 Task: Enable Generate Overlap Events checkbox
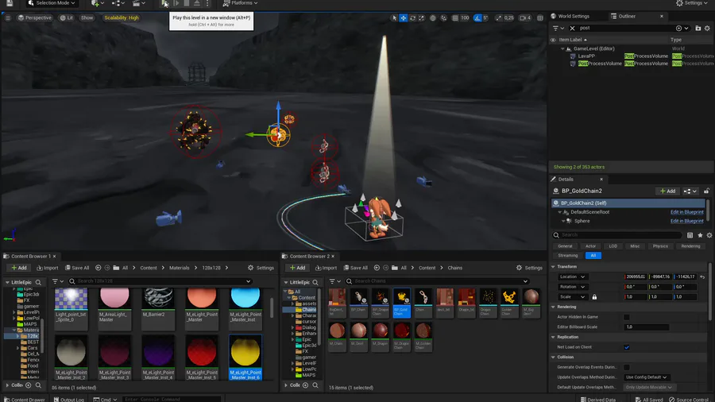pos(627,367)
